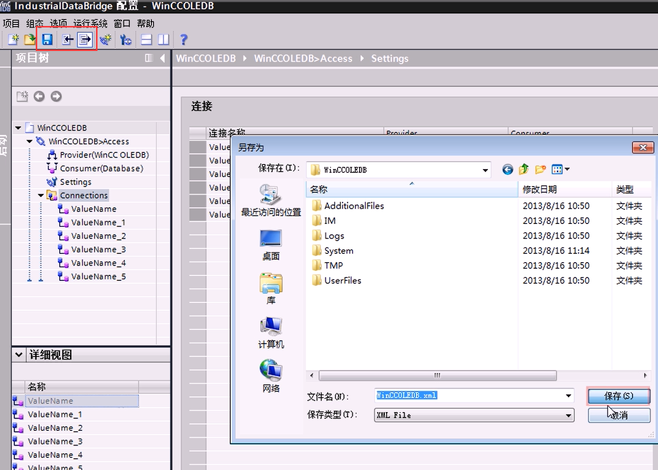Click the back arrow in project tree
The image size is (658, 470).
(39, 97)
